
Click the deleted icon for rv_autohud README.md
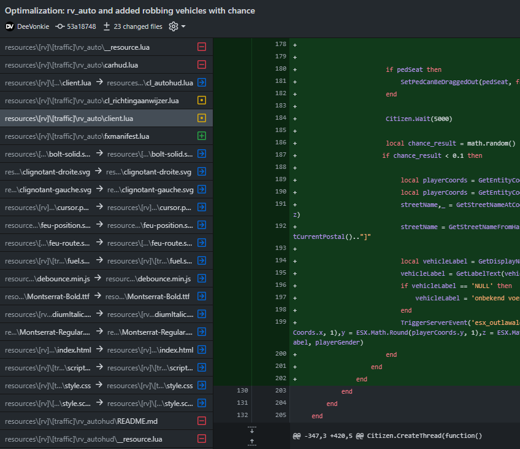point(201,421)
